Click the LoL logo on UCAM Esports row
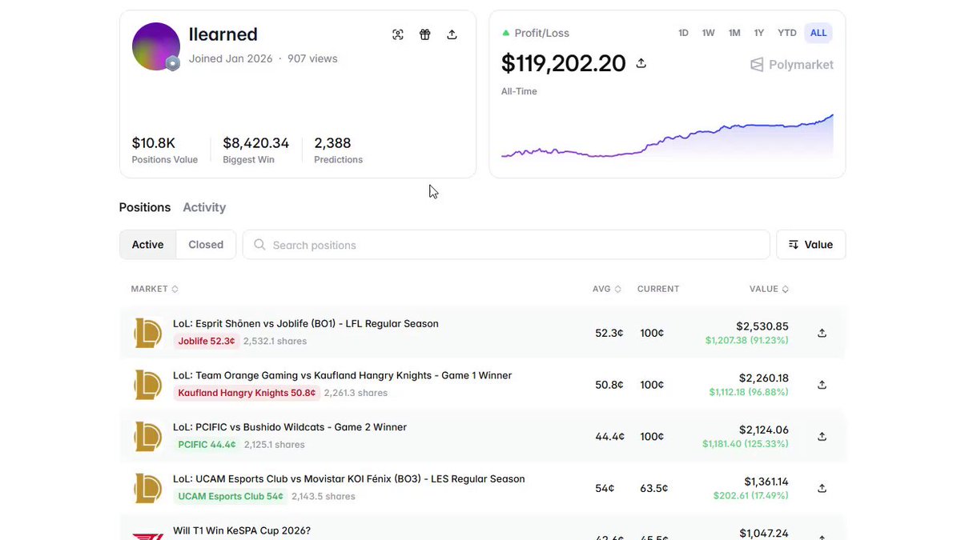Image resolution: width=961 pixels, height=540 pixels. [148, 488]
